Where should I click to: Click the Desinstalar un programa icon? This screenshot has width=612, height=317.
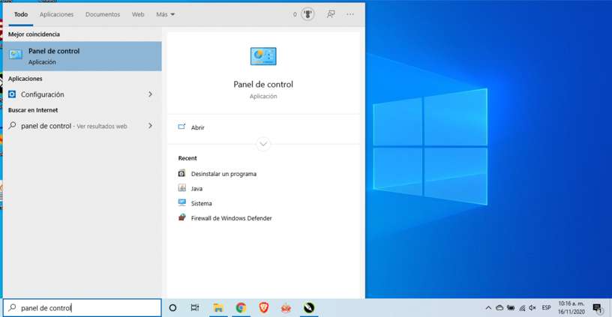[x=182, y=173]
